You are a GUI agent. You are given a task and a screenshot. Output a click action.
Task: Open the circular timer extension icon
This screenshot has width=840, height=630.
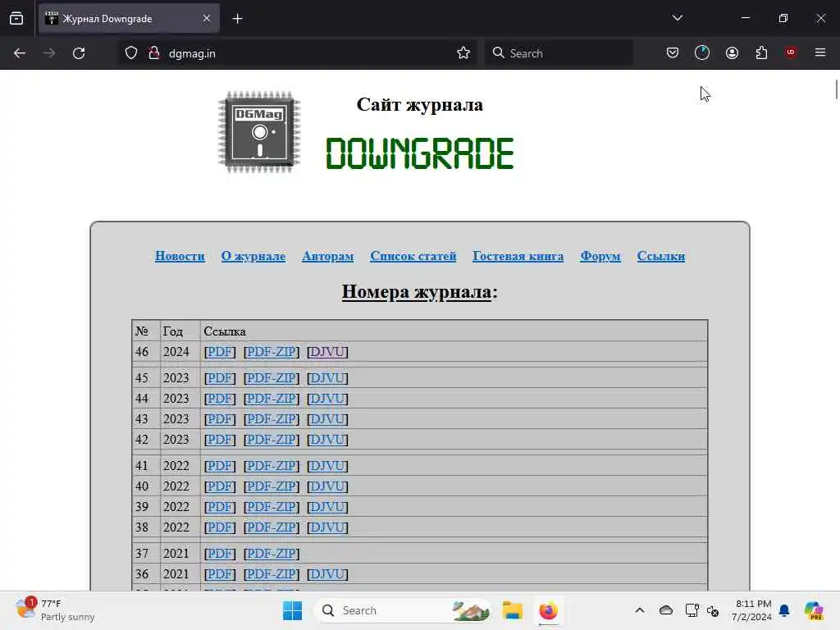coord(702,52)
